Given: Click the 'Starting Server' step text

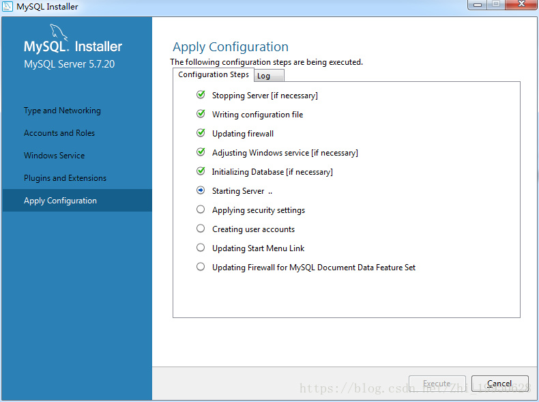Looking at the screenshot, I should [x=238, y=191].
